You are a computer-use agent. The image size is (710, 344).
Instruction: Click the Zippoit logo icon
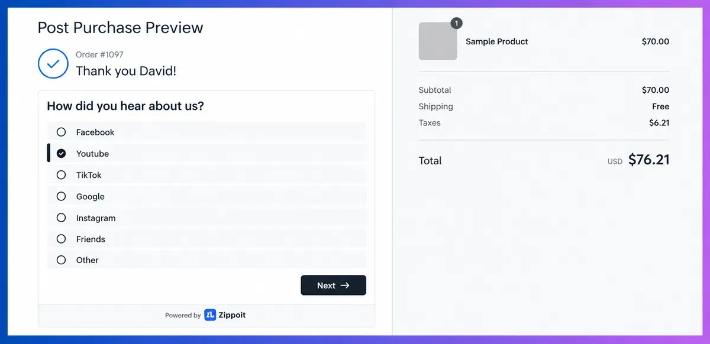coord(210,315)
